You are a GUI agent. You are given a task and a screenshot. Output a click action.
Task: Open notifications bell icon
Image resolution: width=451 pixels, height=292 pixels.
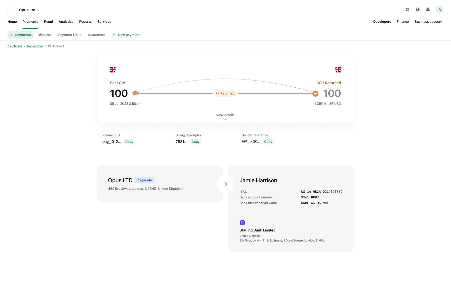click(428, 9)
